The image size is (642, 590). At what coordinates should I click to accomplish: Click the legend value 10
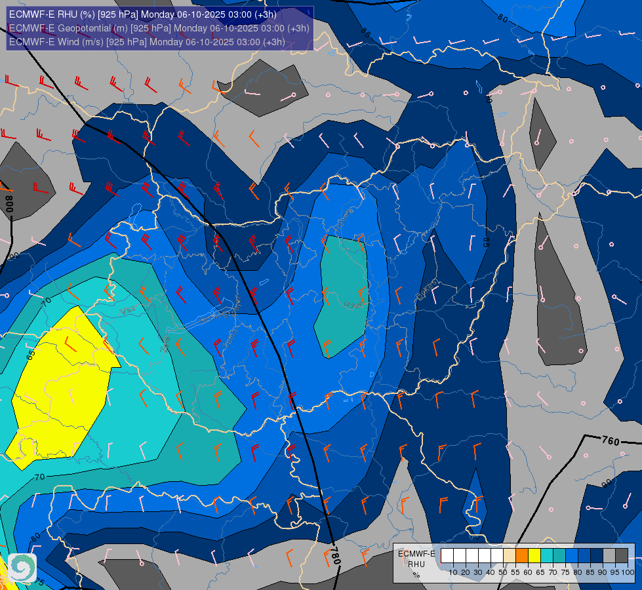coord(453,573)
